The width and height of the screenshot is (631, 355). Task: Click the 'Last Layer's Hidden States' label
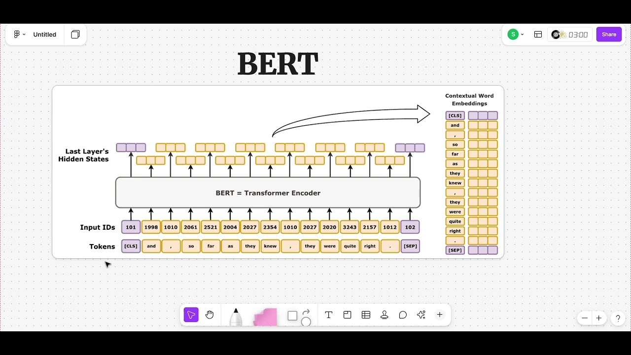click(x=83, y=155)
